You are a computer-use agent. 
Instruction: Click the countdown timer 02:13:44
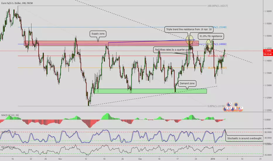(x=268, y=54)
